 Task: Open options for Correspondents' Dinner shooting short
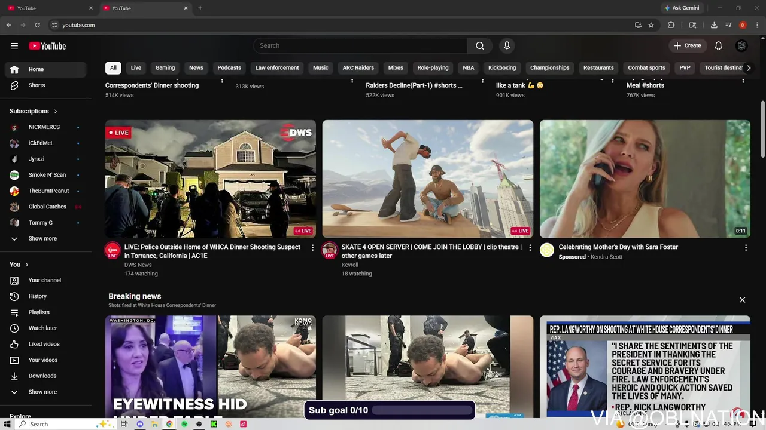222,79
